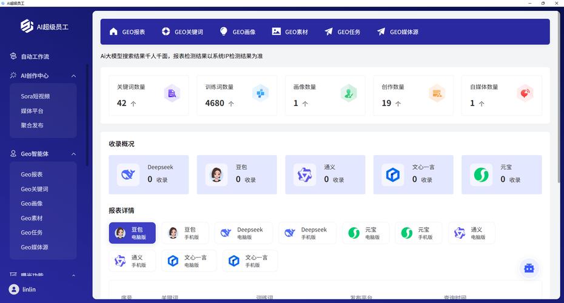Click the app icon in title bar

[x=3, y=3]
